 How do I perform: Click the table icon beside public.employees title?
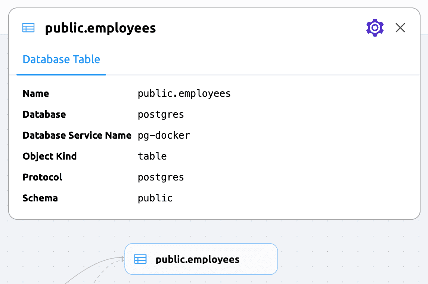click(28, 28)
